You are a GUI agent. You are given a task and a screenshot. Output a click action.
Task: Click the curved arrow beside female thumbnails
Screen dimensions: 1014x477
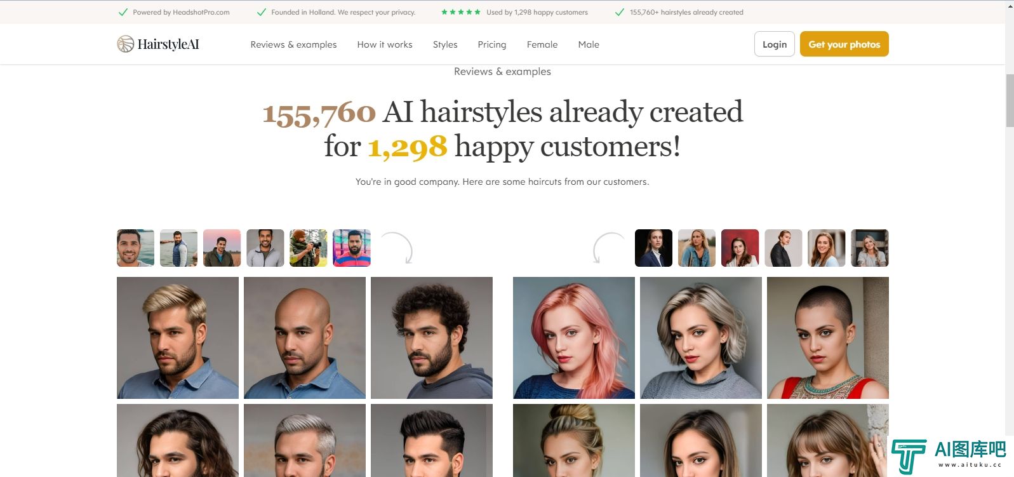(x=609, y=248)
